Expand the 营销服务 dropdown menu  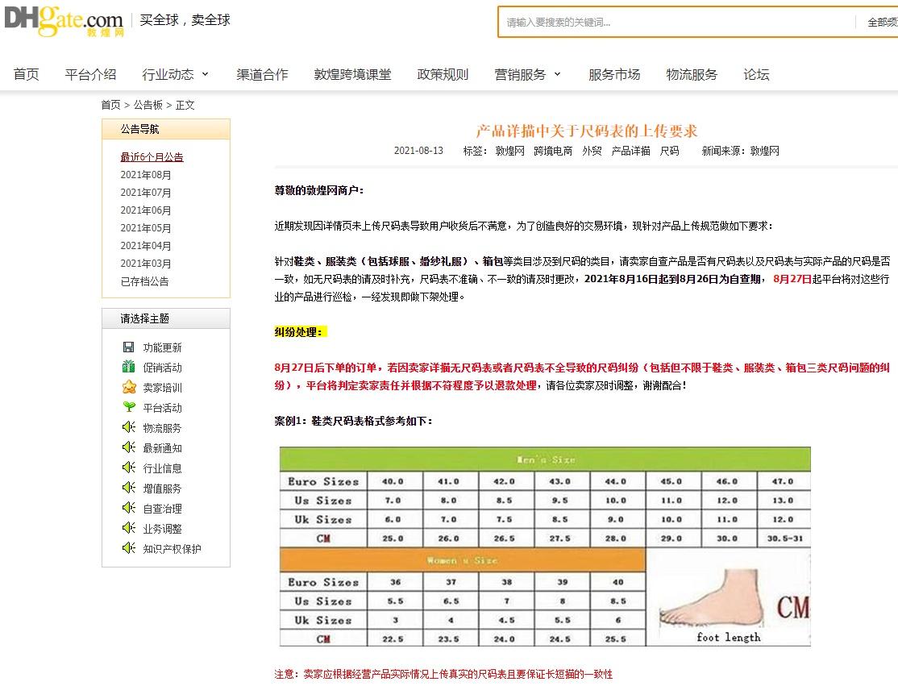point(527,74)
